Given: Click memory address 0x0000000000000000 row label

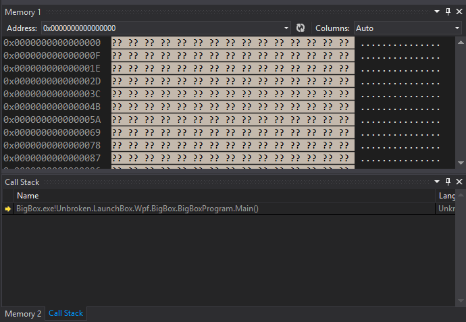Looking at the screenshot, I should (x=52, y=43).
